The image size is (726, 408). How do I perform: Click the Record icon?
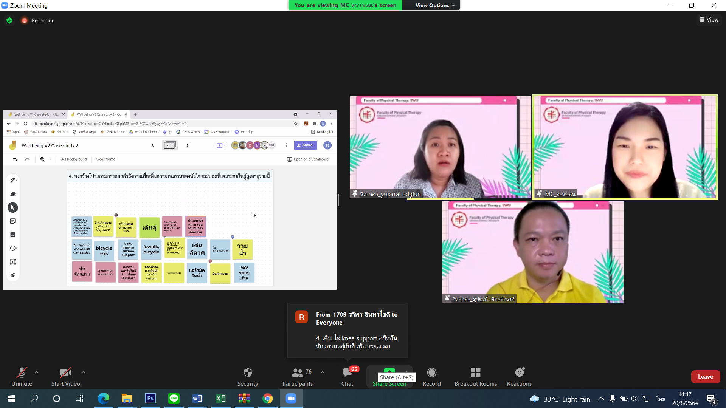pos(431,373)
